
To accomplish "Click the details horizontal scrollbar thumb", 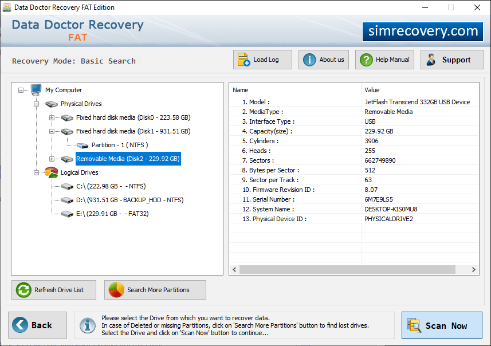I will (x=347, y=270).
